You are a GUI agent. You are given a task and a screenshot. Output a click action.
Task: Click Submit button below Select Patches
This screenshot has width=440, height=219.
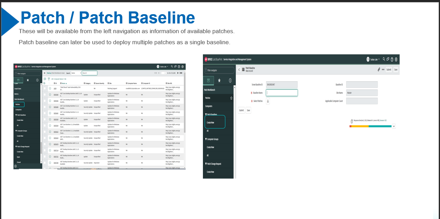point(241,111)
